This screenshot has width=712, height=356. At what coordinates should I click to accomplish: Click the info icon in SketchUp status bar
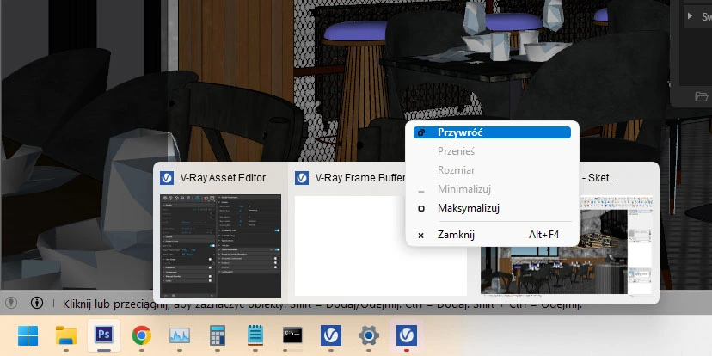(x=37, y=303)
